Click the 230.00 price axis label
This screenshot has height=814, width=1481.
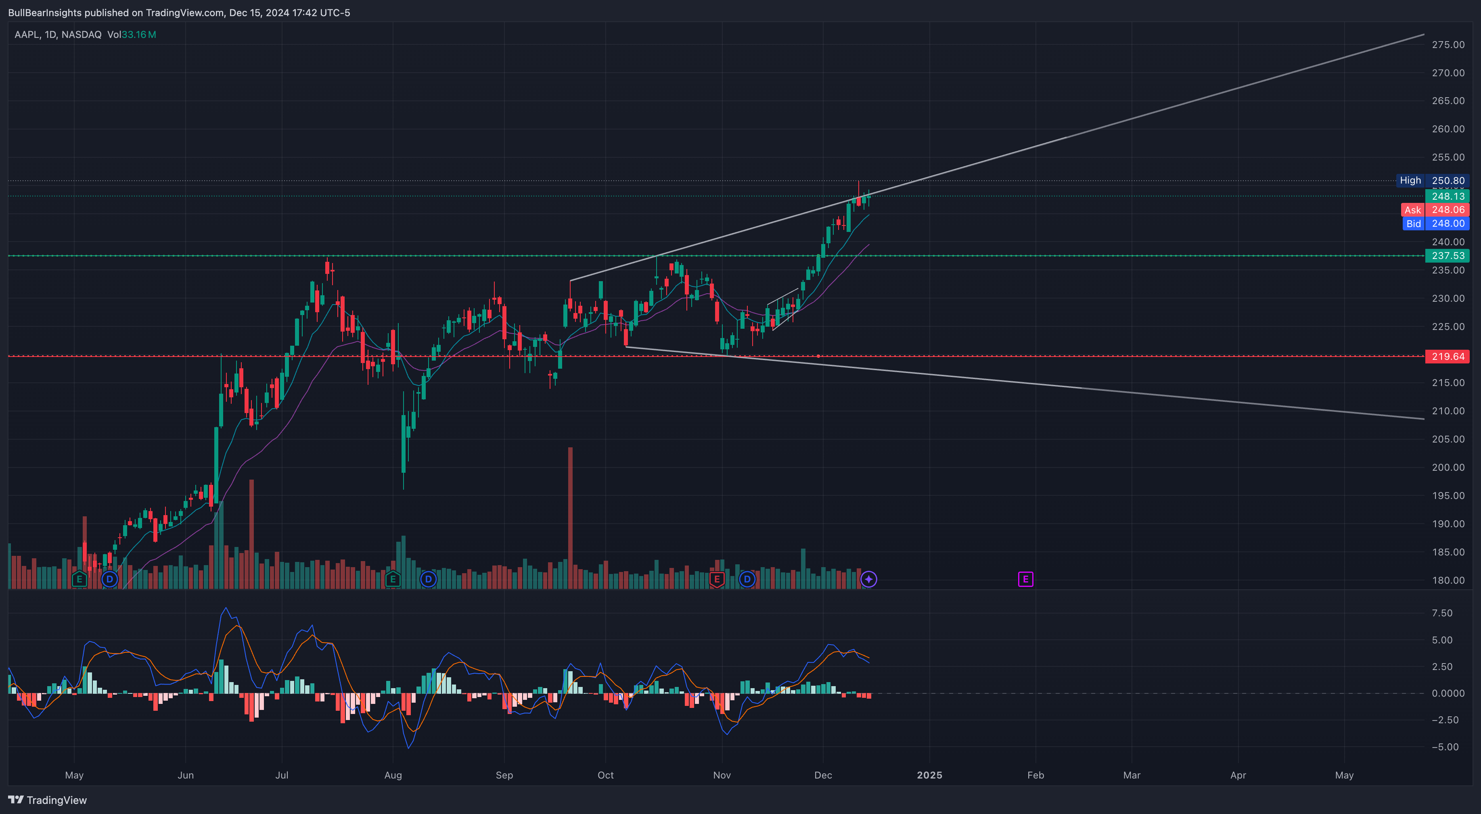(x=1448, y=298)
